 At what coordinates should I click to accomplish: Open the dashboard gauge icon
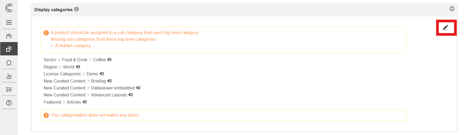[9, 36]
